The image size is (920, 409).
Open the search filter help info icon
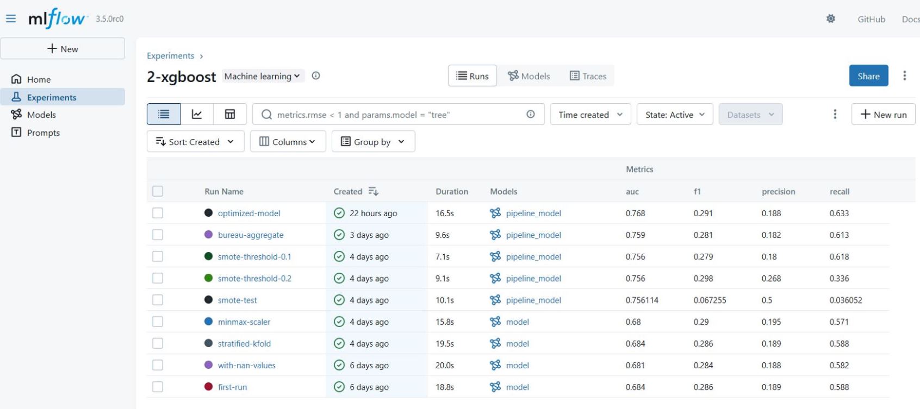pos(531,114)
